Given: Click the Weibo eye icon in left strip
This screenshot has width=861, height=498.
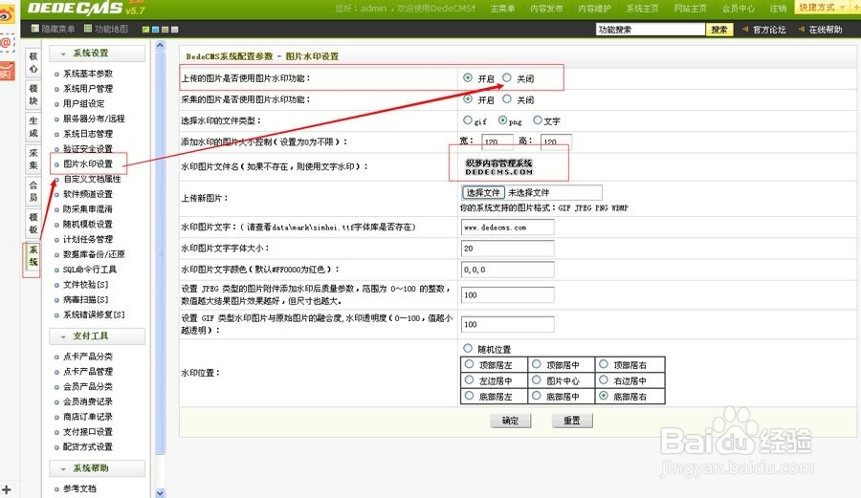Looking at the screenshot, I should pyautogui.click(x=7, y=15).
